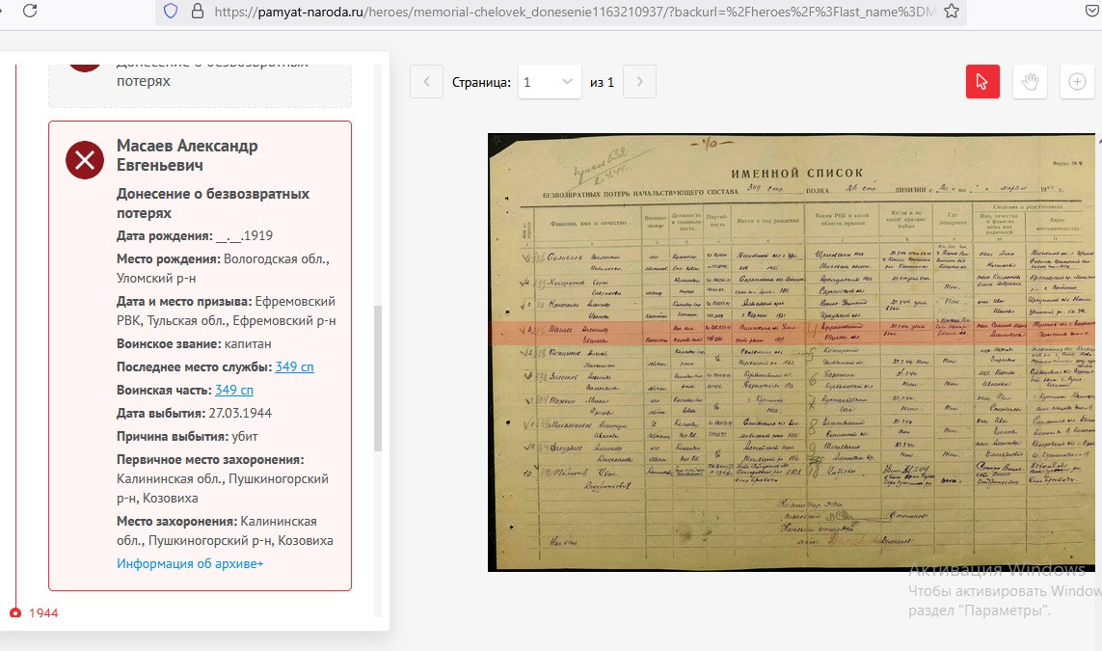Screen dimensions: 1102x651
Task: Click the name heading Масаев Александр Евгеньевич
Action: pyautogui.click(x=187, y=155)
